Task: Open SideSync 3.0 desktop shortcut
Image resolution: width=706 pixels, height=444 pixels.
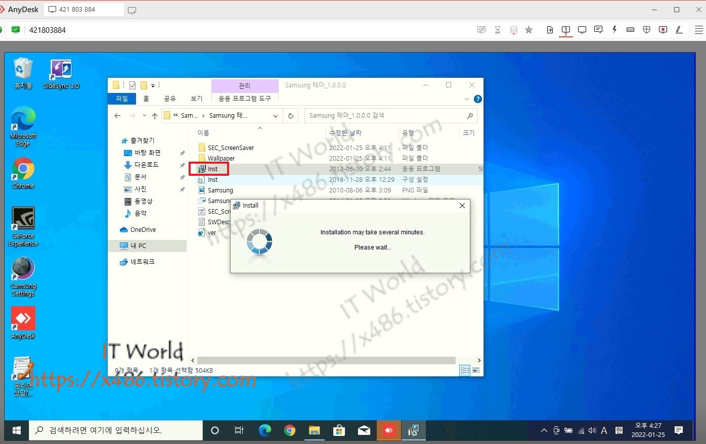Action: tap(61, 74)
